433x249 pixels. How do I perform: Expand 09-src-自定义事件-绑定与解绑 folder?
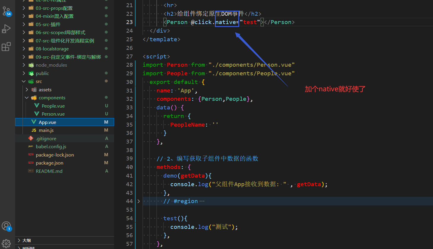[24, 57]
